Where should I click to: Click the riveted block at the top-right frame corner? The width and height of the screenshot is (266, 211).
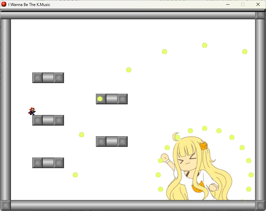click(260, 15)
